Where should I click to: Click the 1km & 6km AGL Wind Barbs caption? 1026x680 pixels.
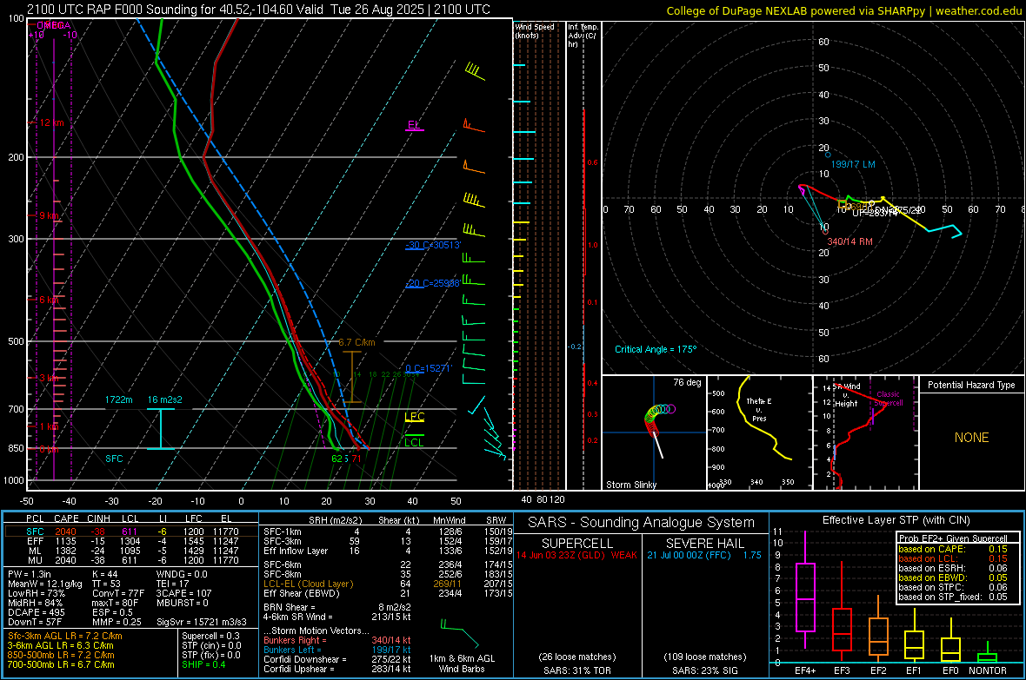pyautogui.click(x=462, y=663)
